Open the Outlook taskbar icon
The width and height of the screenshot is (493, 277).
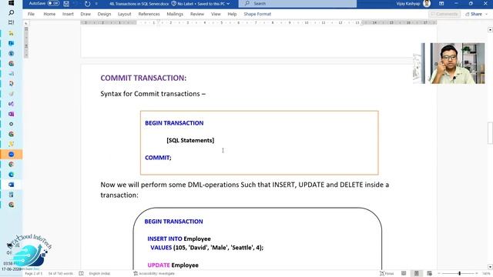(11, 43)
